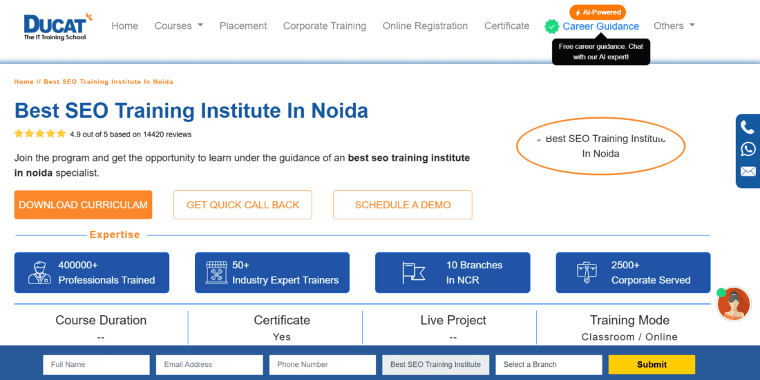Click the Best SEO Training Institute course field
Image resolution: width=760 pixels, height=380 pixels.
436,365
